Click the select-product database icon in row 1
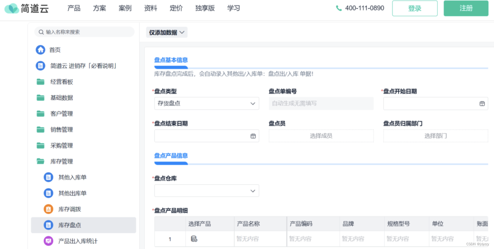This screenshot has height=249, width=494. 194,239
